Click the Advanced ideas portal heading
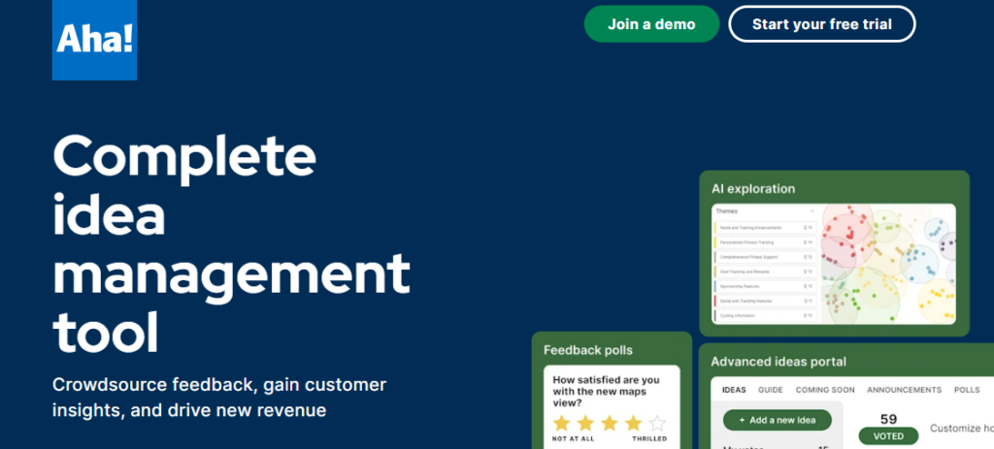 click(x=779, y=362)
